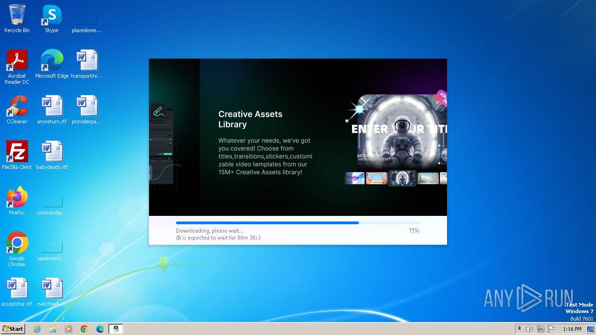Image resolution: width=596 pixels, height=335 pixels.
Task: Click the installer taskbar button
Action: coord(116,329)
